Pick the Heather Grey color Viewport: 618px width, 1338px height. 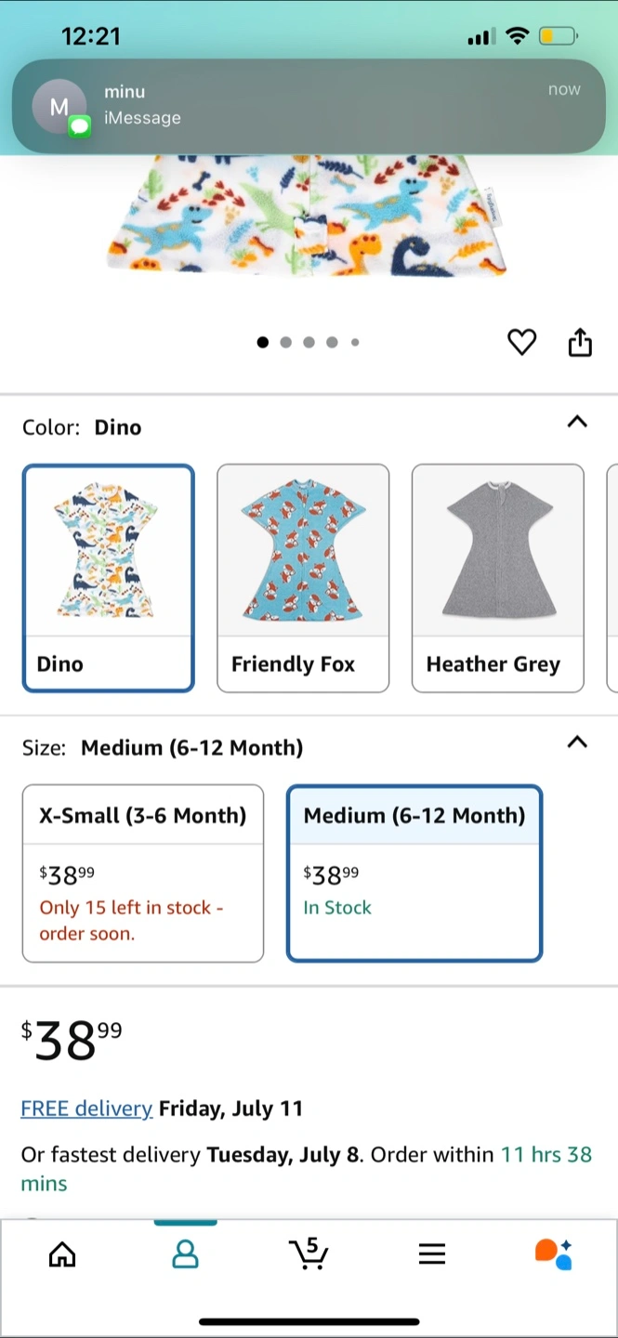pyautogui.click(x=498, y=578)
